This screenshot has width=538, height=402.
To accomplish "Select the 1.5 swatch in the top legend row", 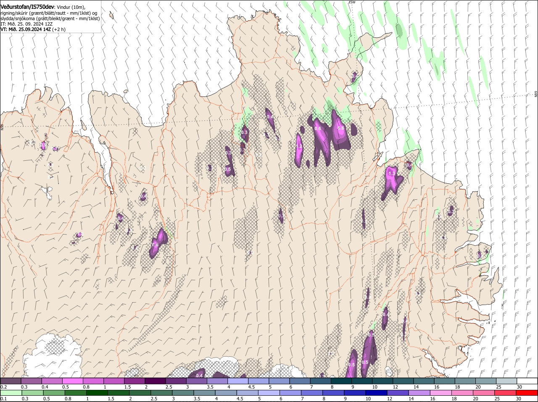I will pyautogui.click(x=135, y=381).
